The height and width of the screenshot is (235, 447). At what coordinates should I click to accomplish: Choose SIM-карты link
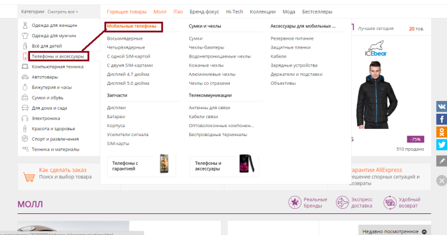[x=118, y=144]
